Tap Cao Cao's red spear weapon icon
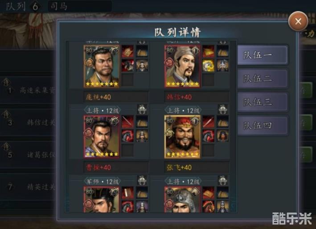Screen dimensions: 316x229 point(127,122)
